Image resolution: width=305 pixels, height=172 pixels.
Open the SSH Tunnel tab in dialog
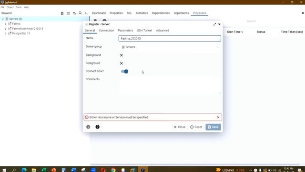(x=144, y=31)
